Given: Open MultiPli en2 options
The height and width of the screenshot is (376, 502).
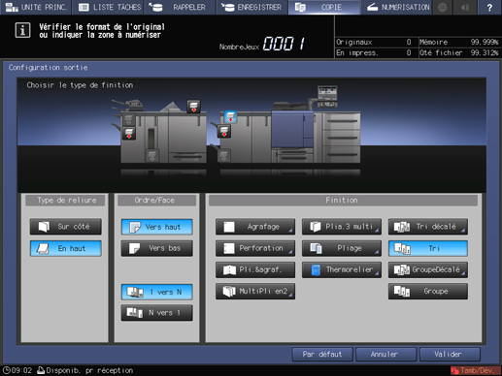Looking at the screenshot, I should (x=255, y=291).
